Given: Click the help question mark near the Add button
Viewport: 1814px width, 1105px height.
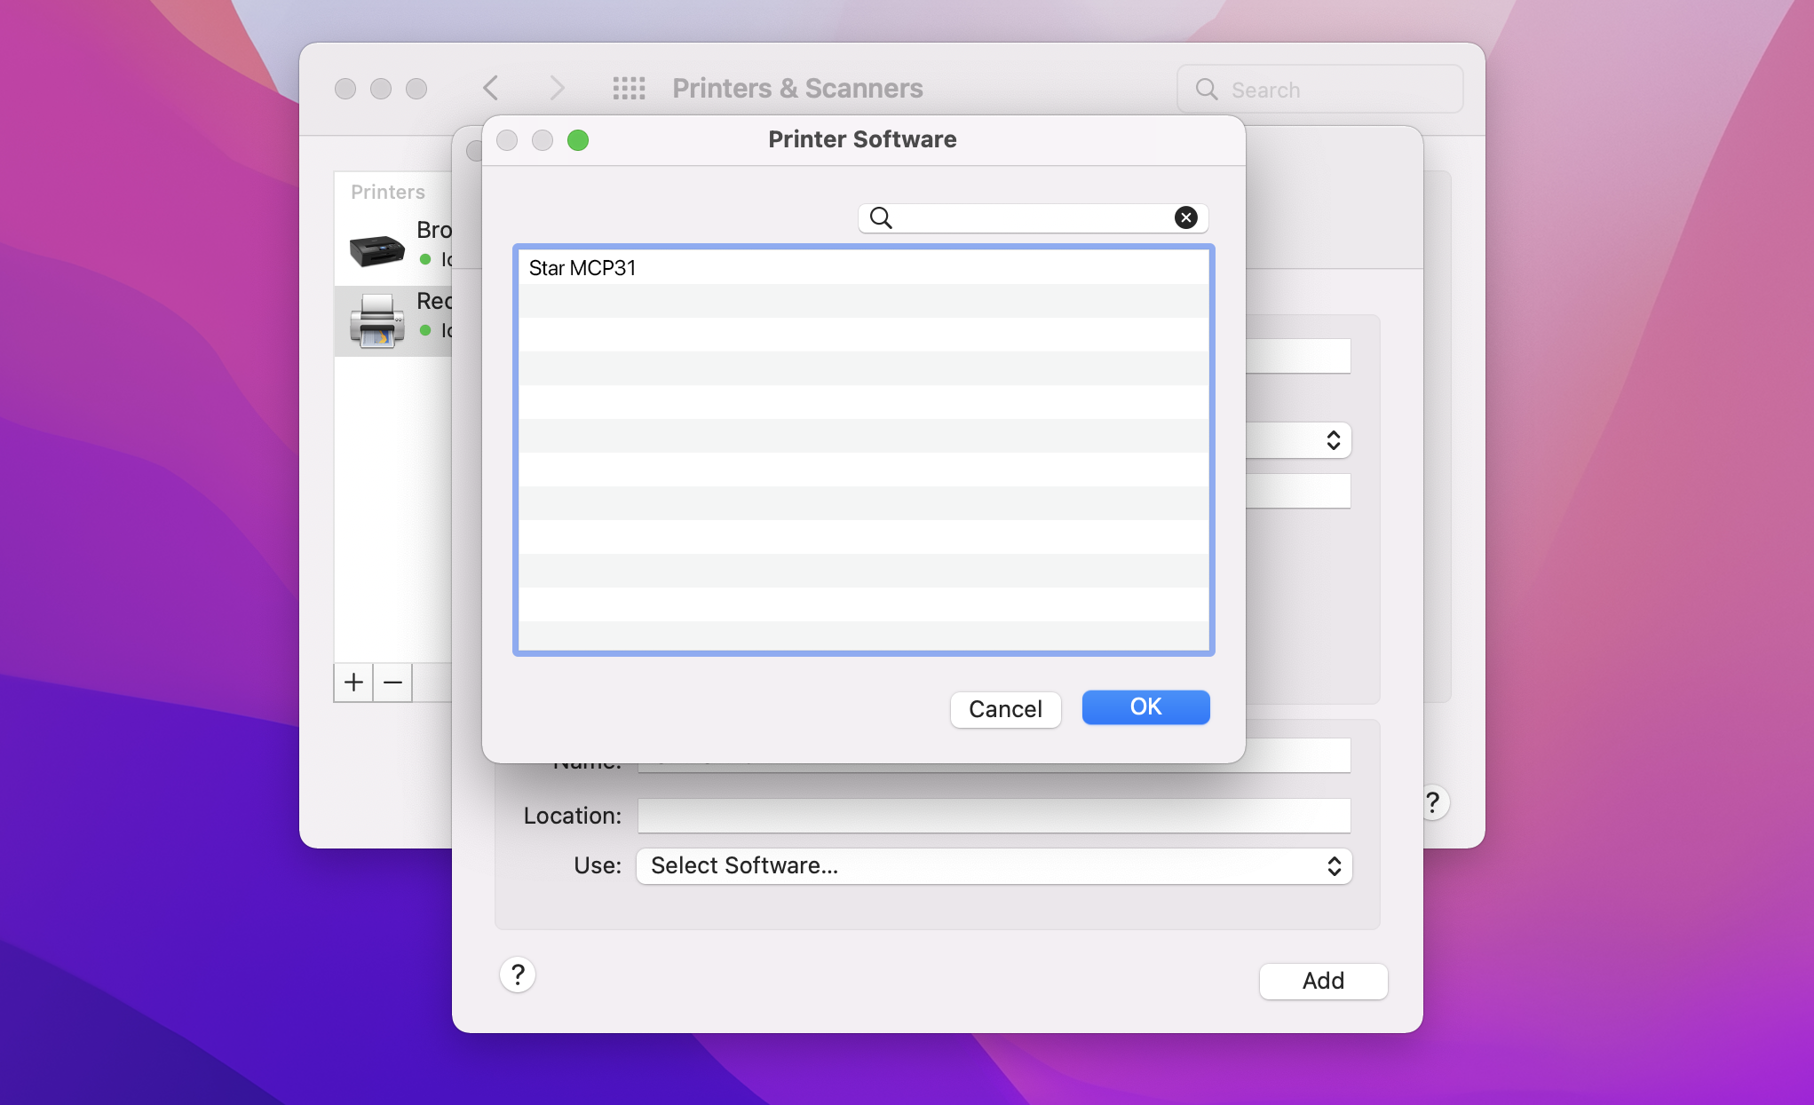Looking at the screenshot, I should click(x=518, y=974).
